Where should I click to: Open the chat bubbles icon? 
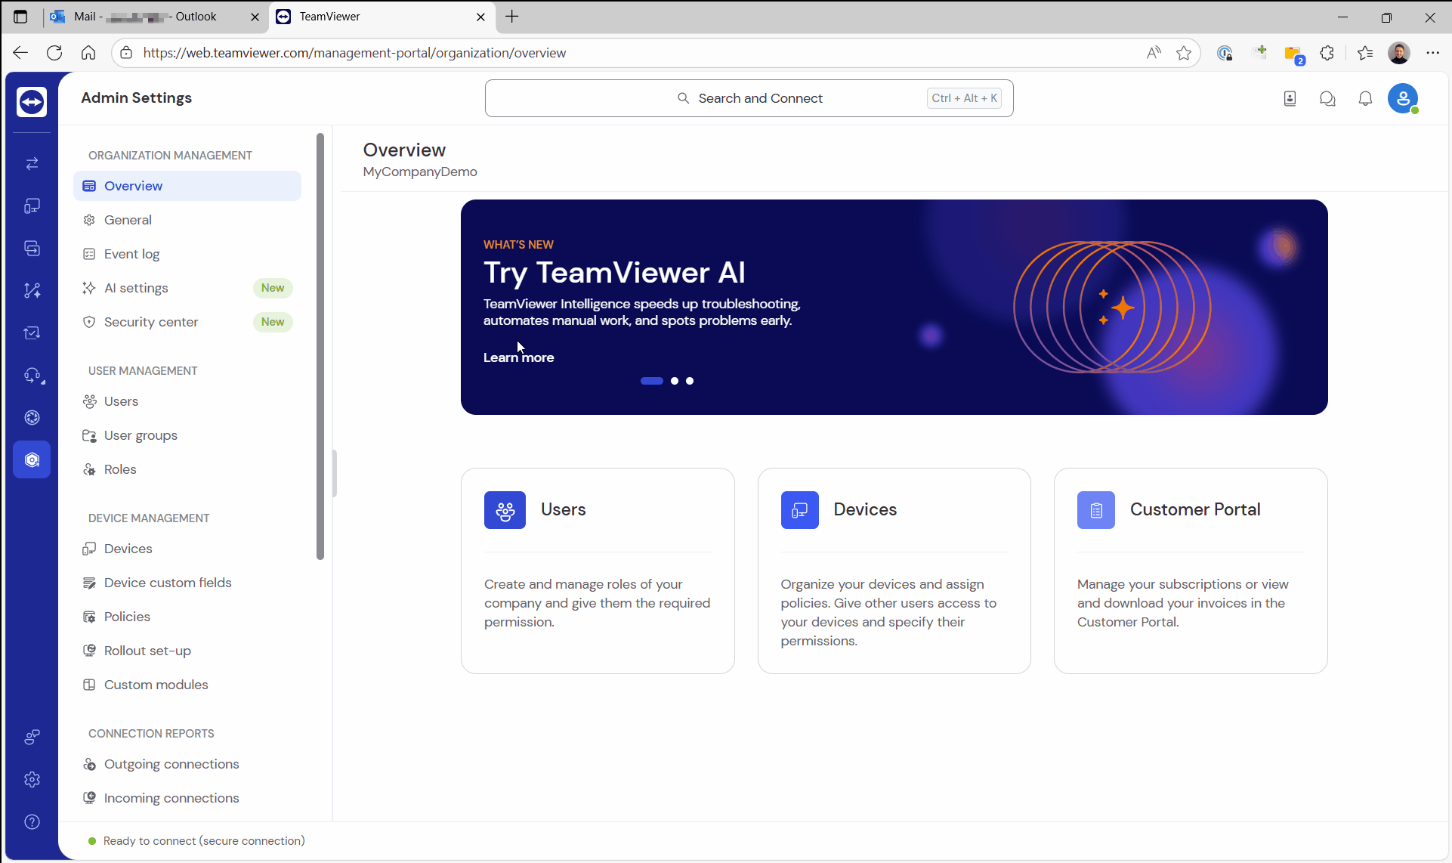pyautogui.click(x=1327, y=99)
